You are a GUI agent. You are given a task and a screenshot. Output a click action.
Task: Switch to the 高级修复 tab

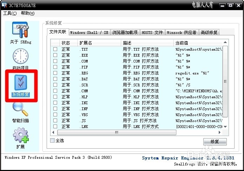click(x=209, y=33)
